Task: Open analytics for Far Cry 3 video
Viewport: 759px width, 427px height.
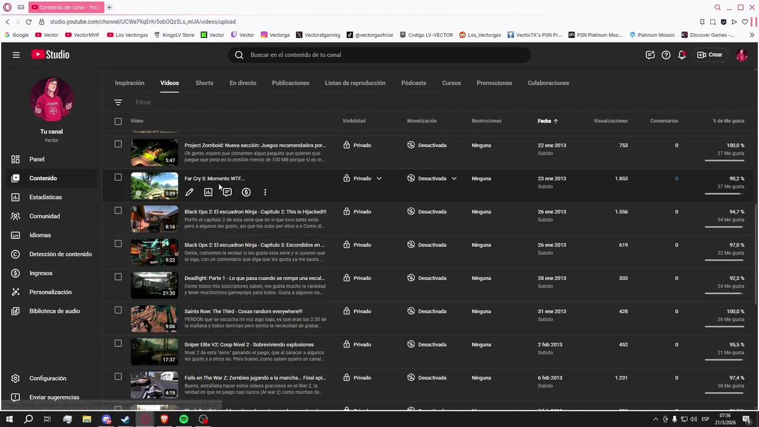Action: [208, 192]
